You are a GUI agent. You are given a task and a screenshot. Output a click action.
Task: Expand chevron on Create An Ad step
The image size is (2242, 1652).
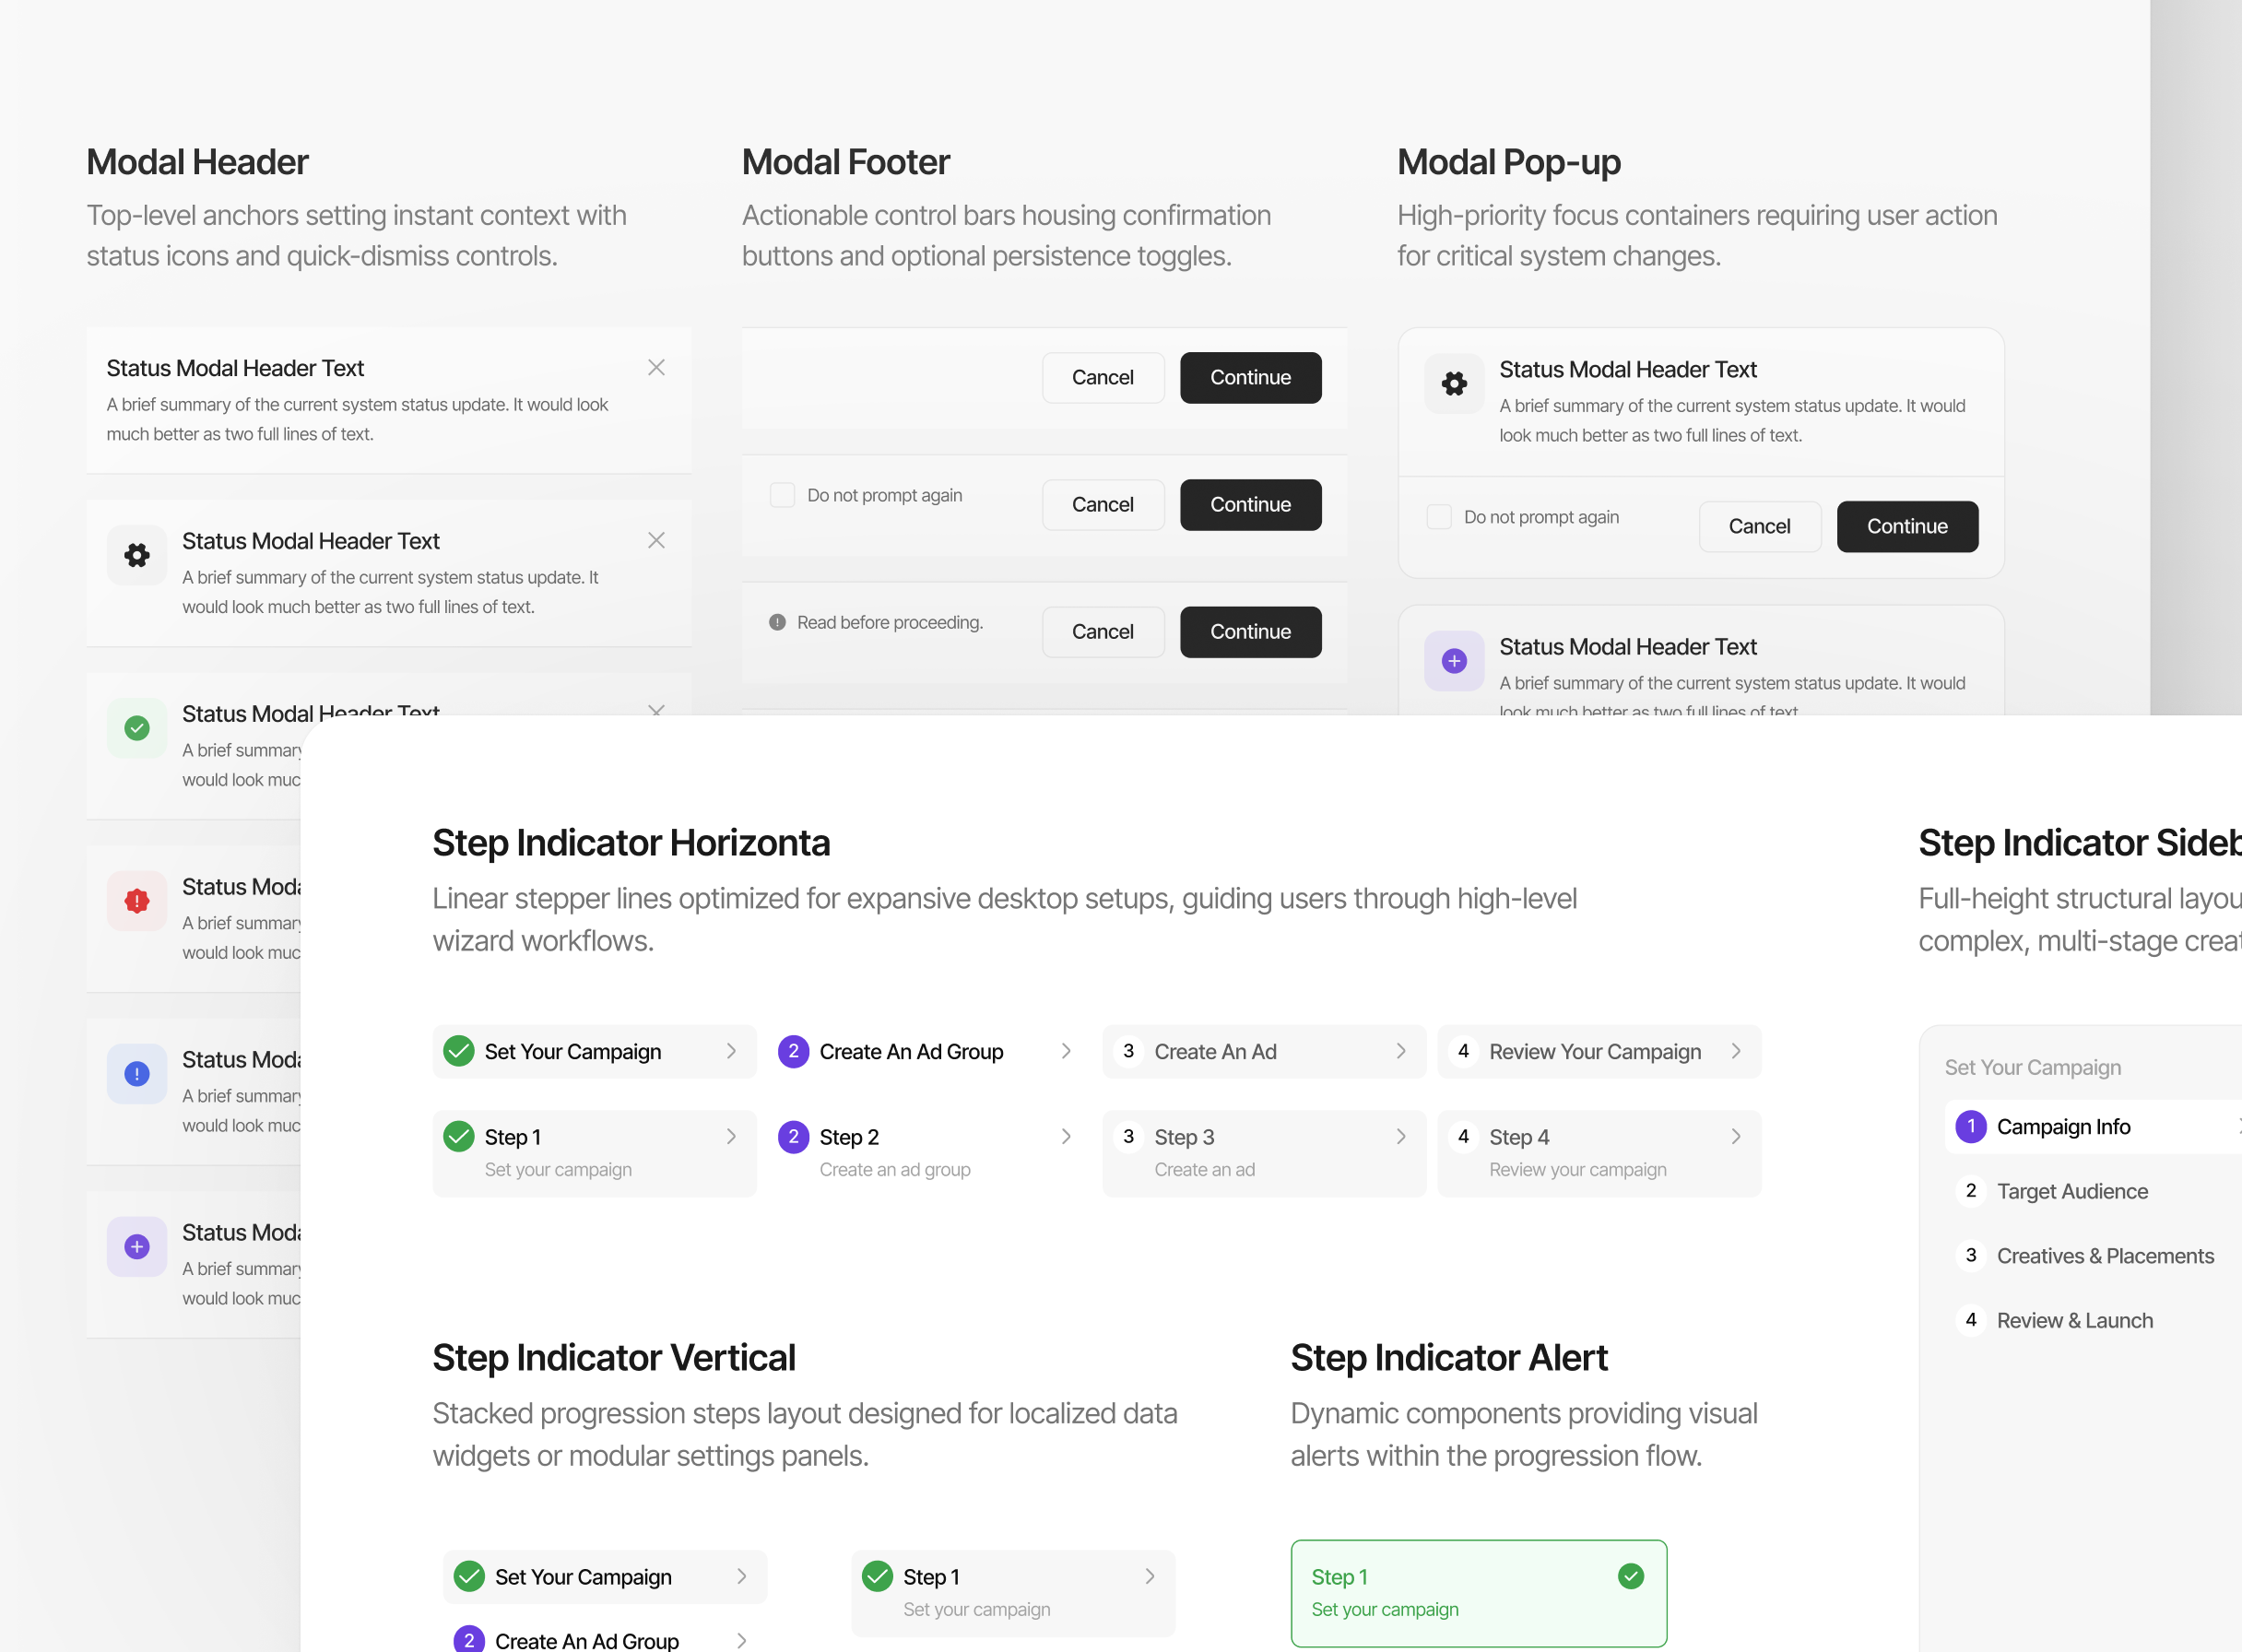1401,1051
